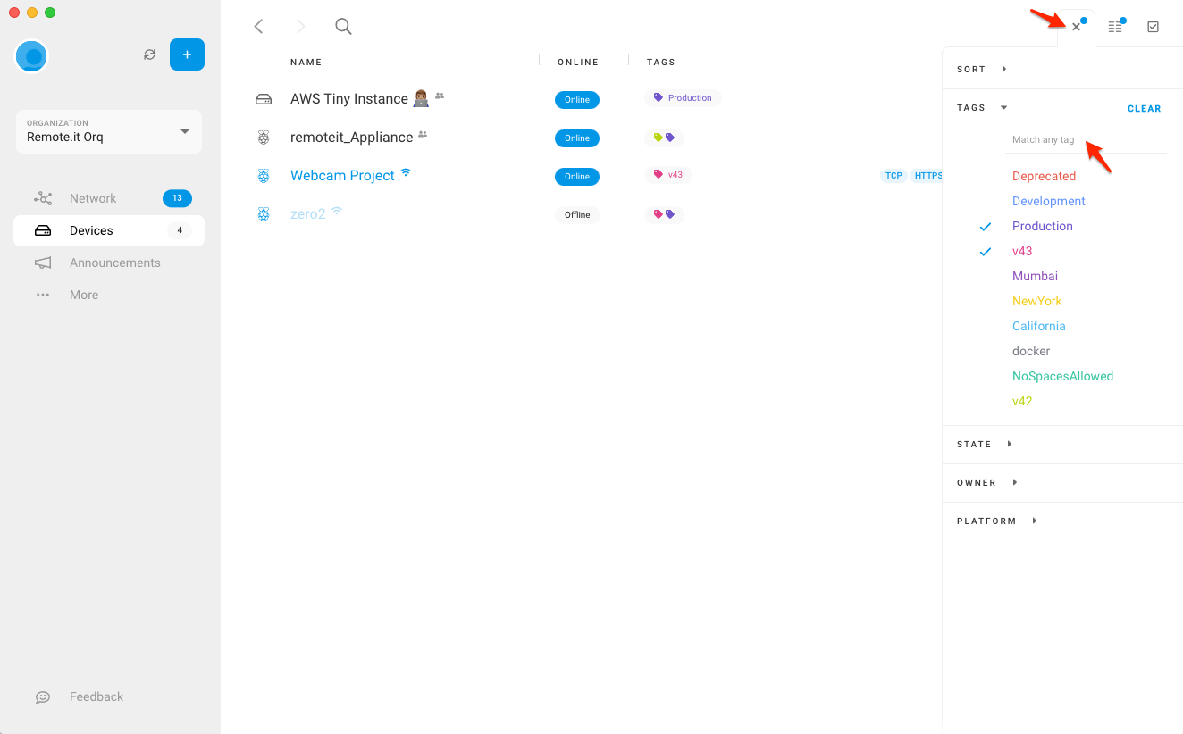The height and width of the screenshot is (734, 1183).
Task: Click the zero2 Raspberry Pi icon
Action: point(264,214)
